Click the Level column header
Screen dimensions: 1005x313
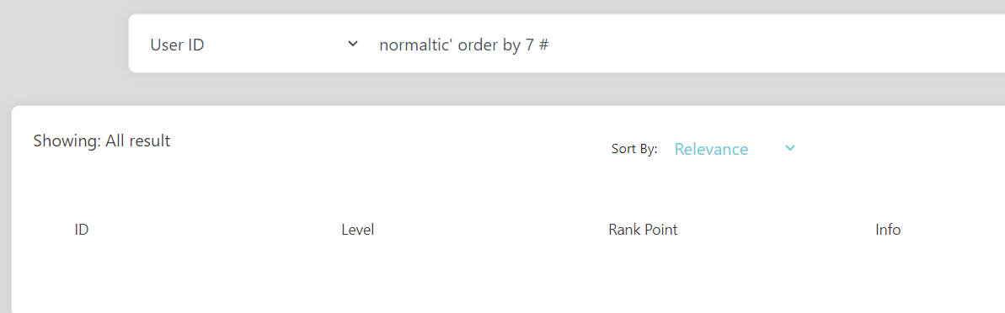[x=358, y=230]
